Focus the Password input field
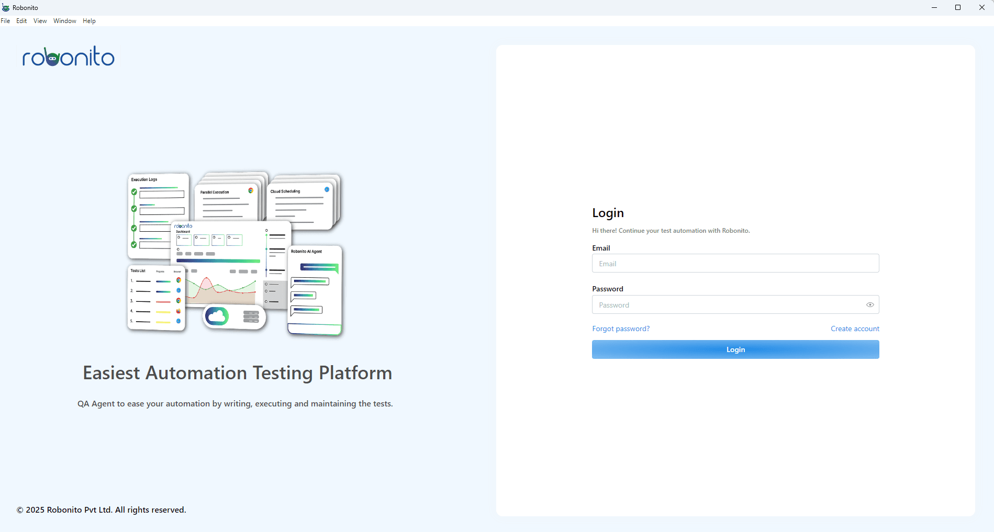994x532 pixels. pos(735,304)
